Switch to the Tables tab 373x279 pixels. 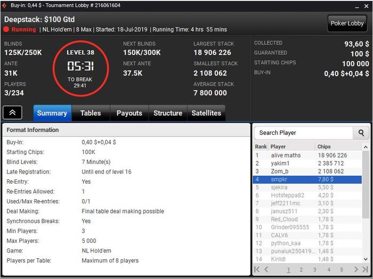[x=91, y=113]
